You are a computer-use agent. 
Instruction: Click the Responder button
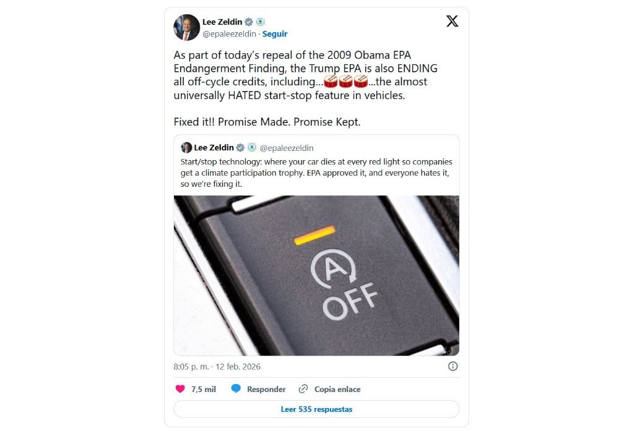point(266,389)
